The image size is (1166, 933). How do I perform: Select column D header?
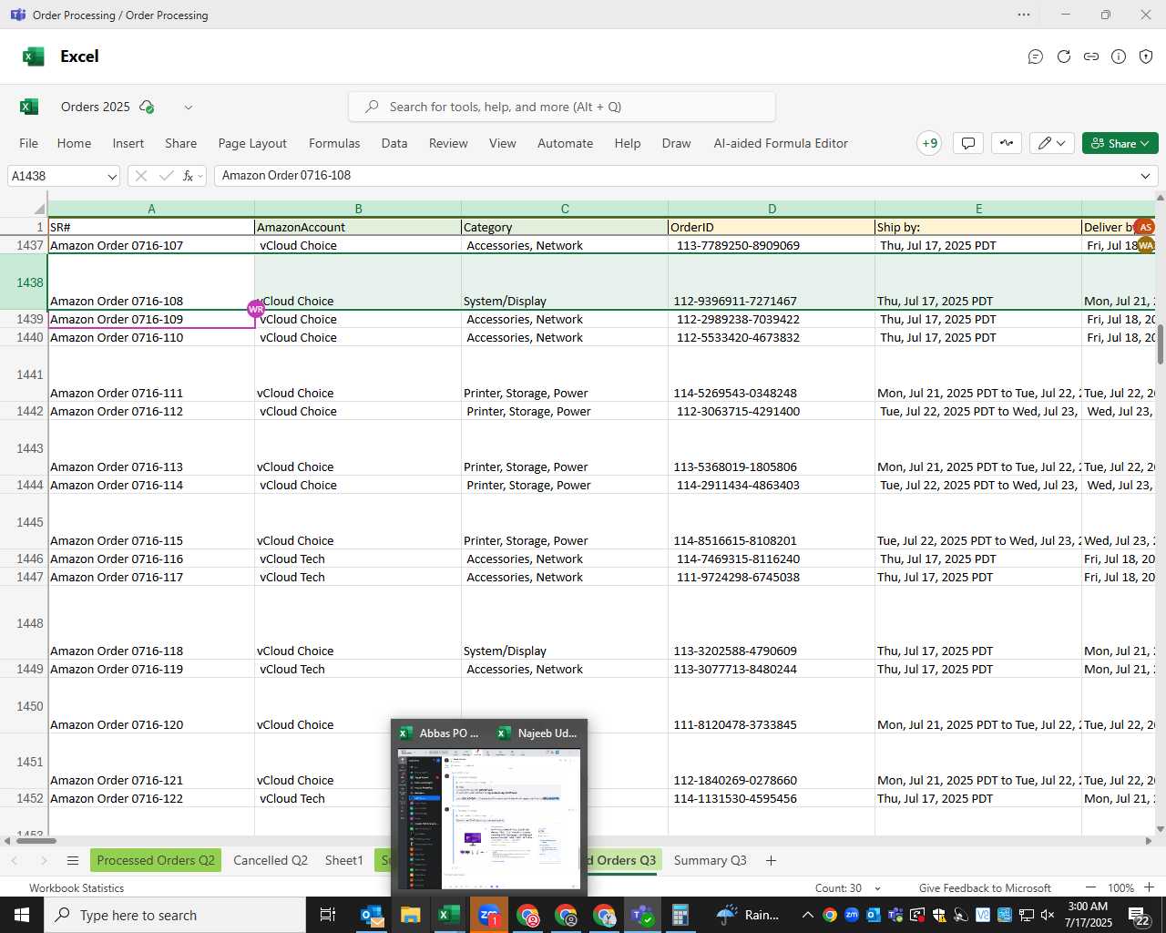(x=772, y=209)
